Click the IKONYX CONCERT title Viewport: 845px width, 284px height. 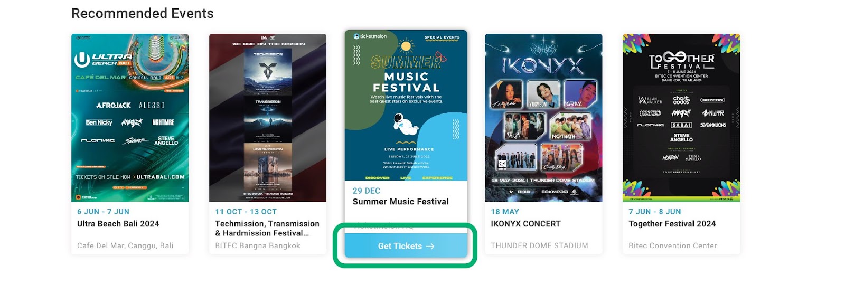[526, 224]
